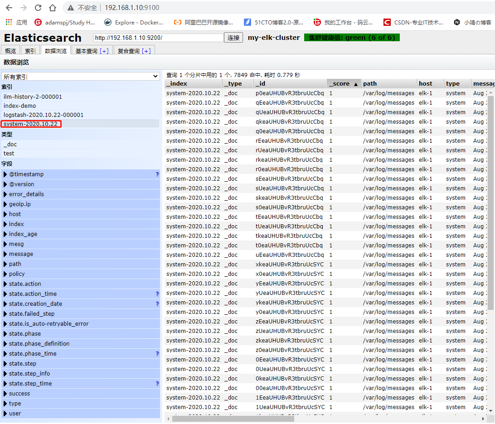
Task: Click the results scrollbar right arrow
Action: click(483, 419)
